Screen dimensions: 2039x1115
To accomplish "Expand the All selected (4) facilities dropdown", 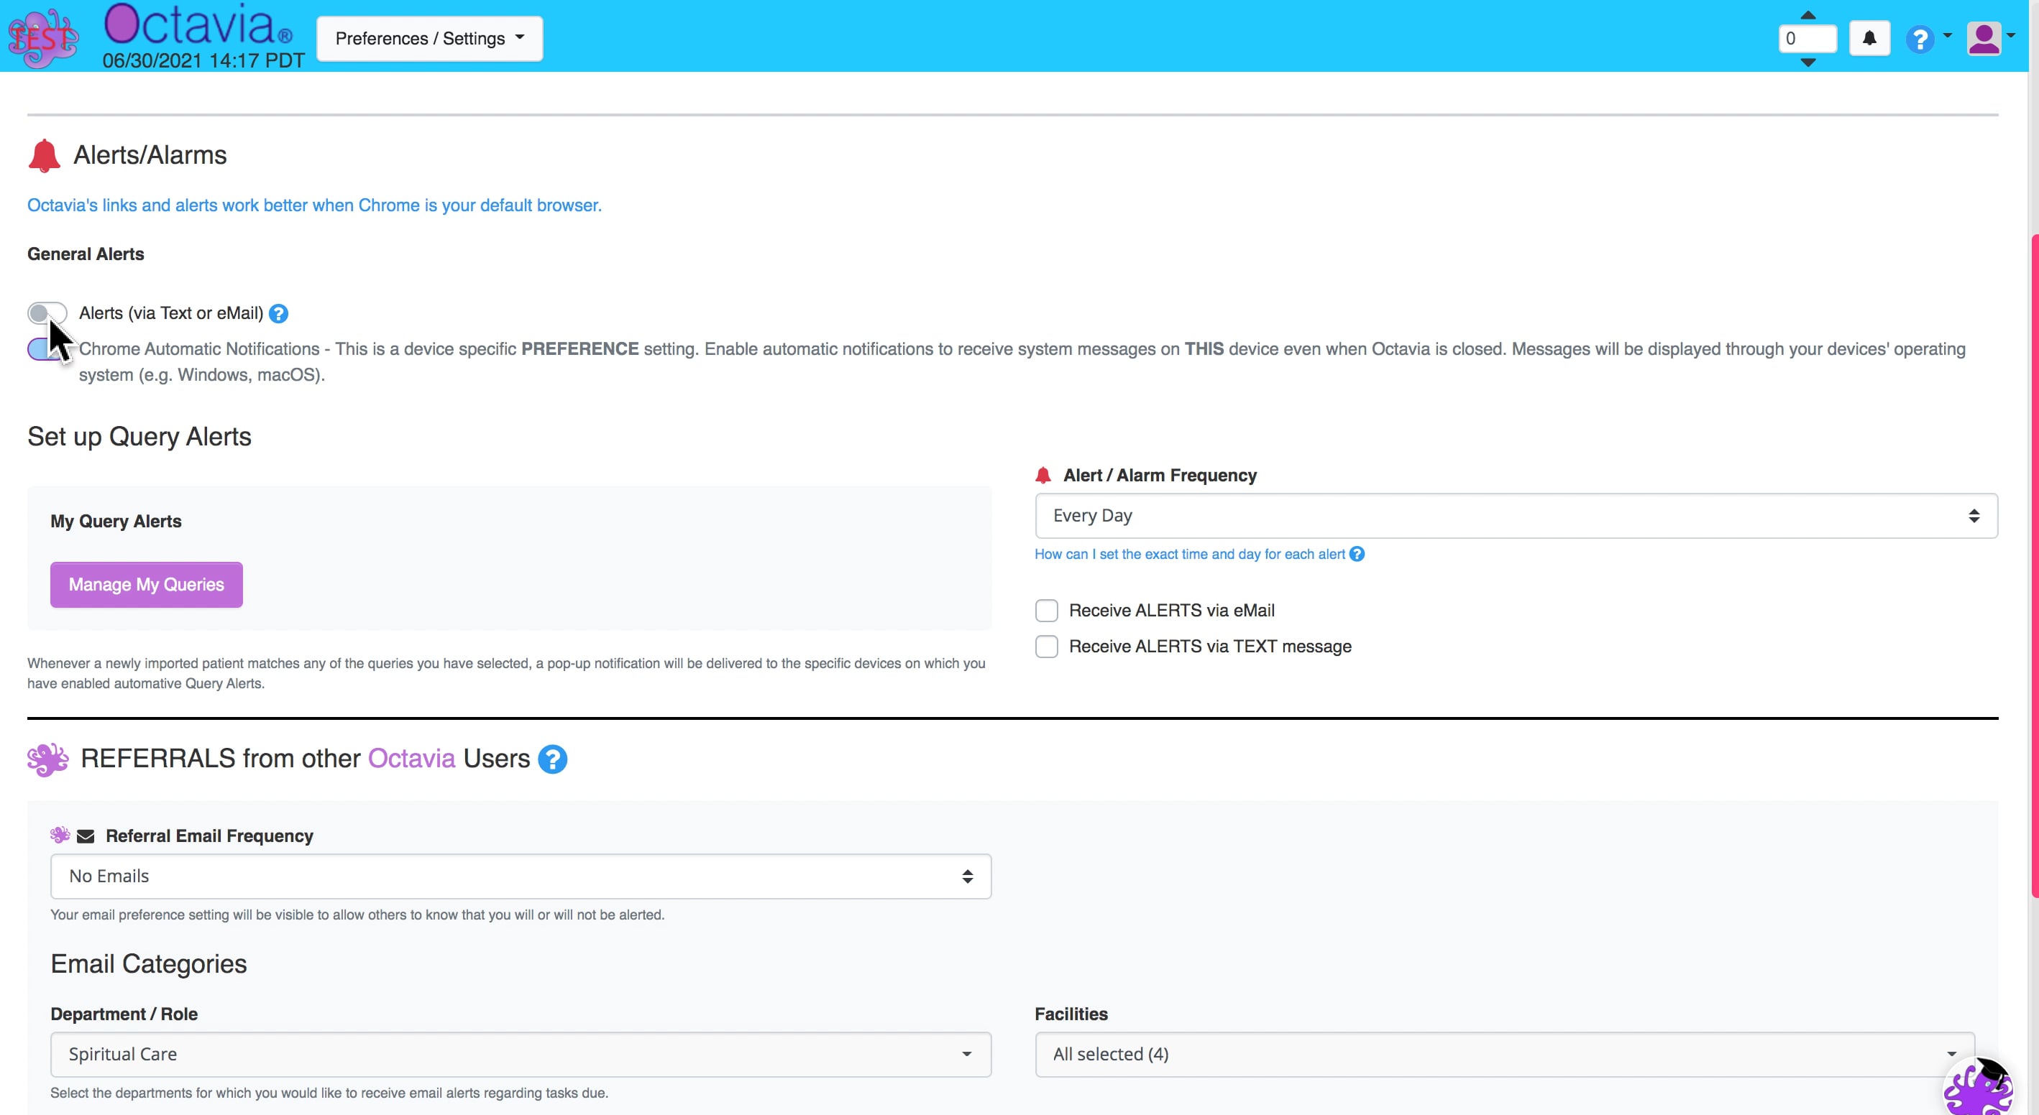I will pyautogui.click(x=1505, y=1054).
